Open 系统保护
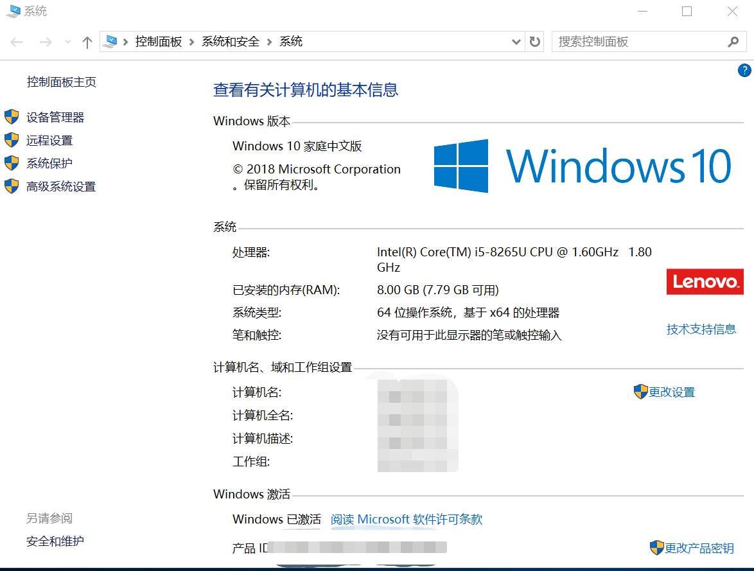Viewport: 754px width, 571px height. click(49, 164)
